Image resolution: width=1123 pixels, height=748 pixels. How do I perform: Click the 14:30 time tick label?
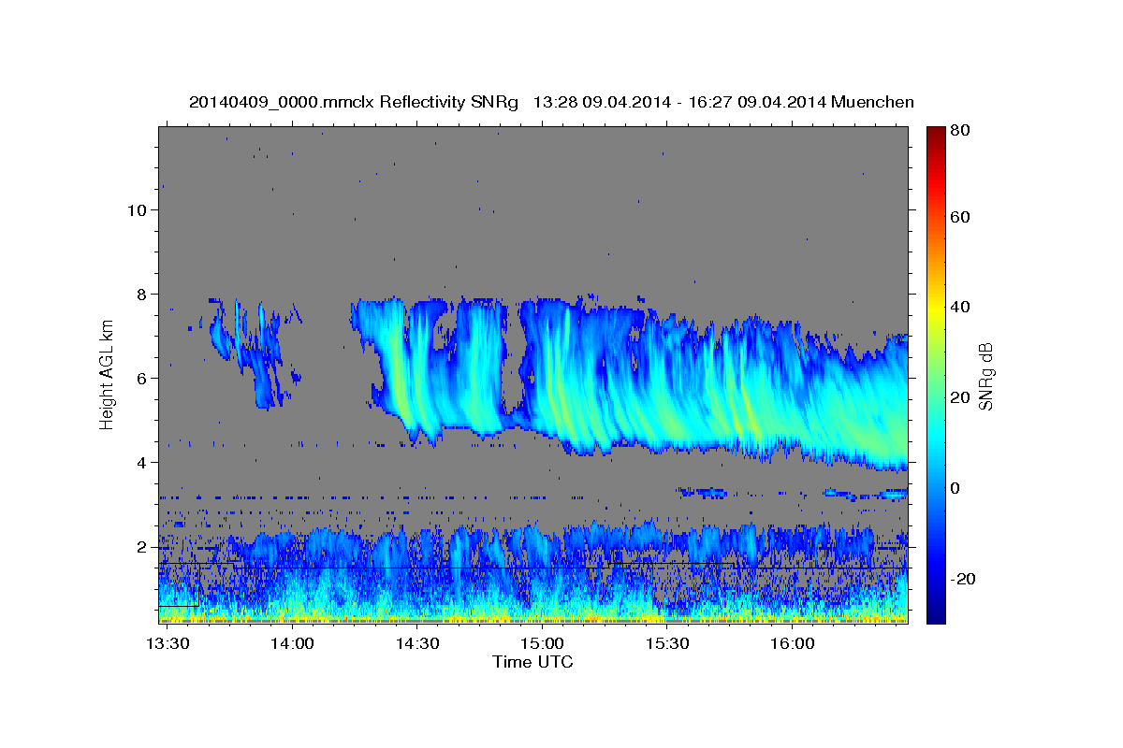(417, 644)
